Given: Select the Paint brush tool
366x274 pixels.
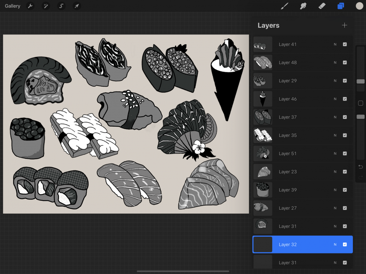Looking at the screenshot, I should 284,6.
